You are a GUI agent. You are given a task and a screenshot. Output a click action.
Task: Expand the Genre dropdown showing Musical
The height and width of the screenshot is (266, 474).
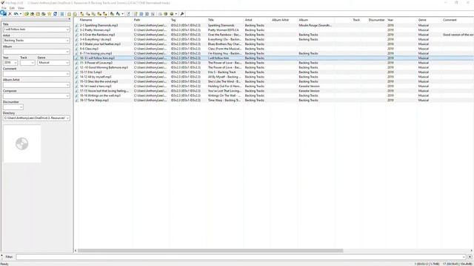pos(67,63)
